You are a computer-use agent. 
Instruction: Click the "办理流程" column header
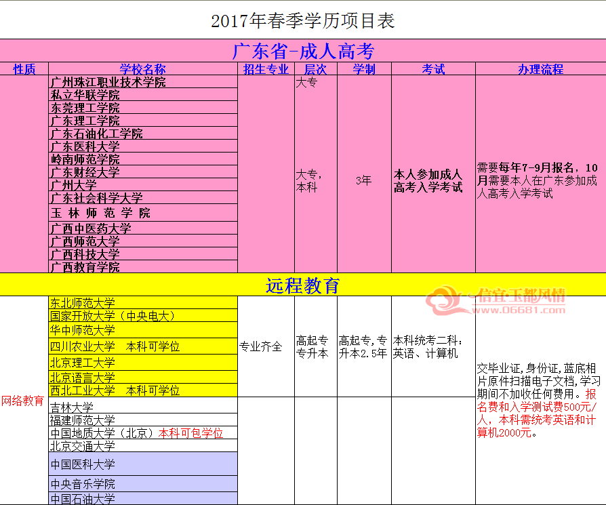pyautogui.click(x=541, y=69)
